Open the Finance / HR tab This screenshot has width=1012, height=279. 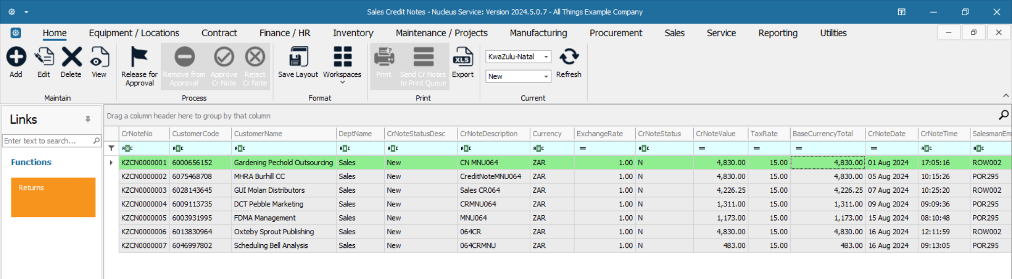pos(285,33)
